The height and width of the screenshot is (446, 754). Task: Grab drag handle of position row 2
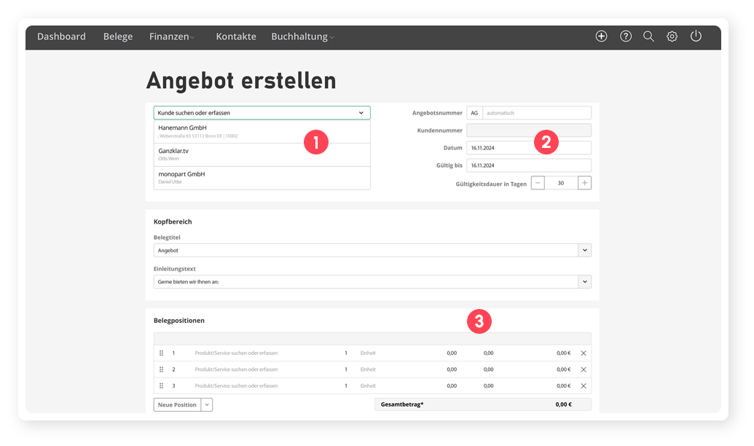pos(162,369)
